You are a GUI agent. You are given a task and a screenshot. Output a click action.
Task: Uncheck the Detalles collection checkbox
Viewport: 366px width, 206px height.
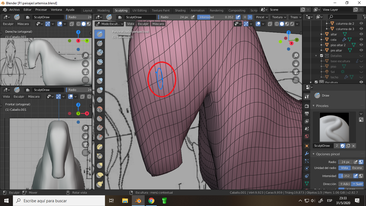tap(322, 56)
